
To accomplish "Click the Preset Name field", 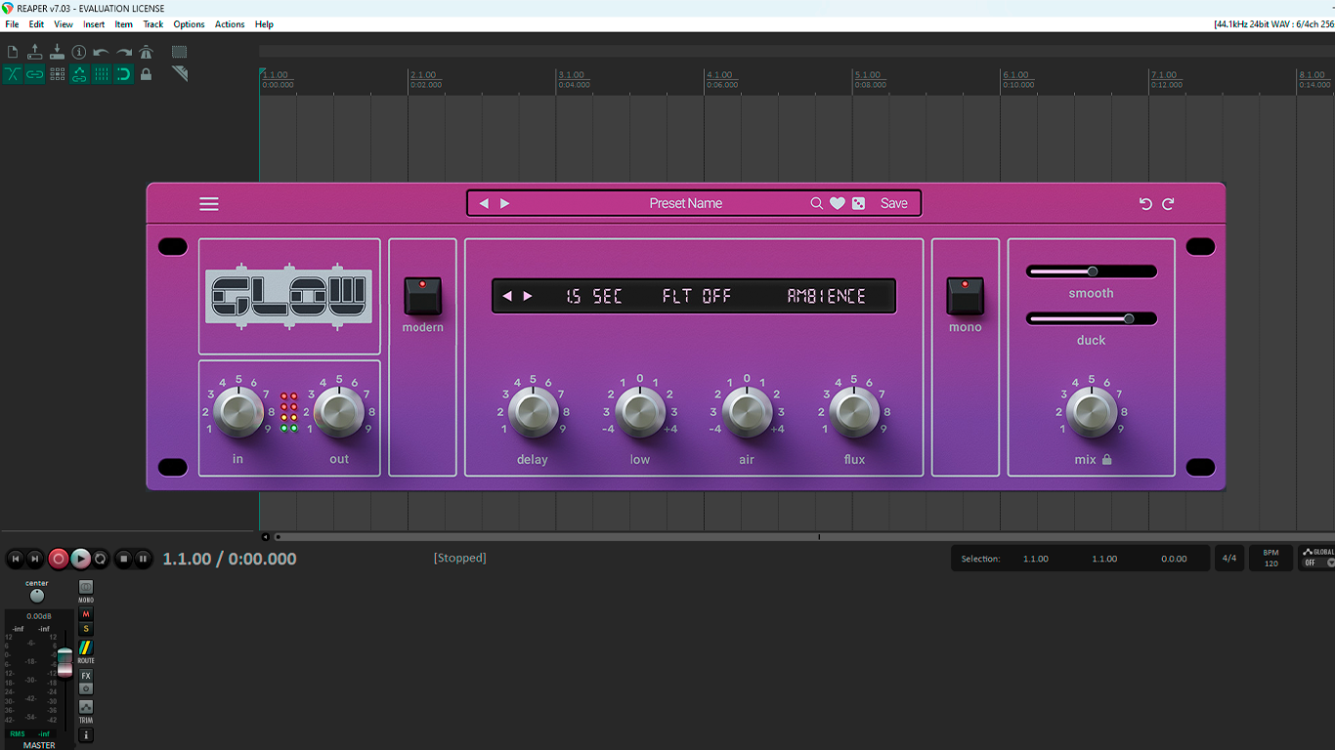I will [686, 203].
